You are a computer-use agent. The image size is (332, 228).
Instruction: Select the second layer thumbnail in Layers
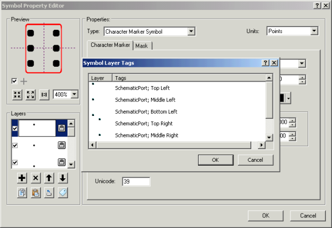pos(37,145)
